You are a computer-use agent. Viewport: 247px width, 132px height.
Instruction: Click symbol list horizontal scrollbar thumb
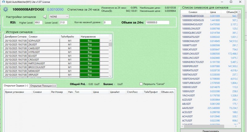point(204,126)
